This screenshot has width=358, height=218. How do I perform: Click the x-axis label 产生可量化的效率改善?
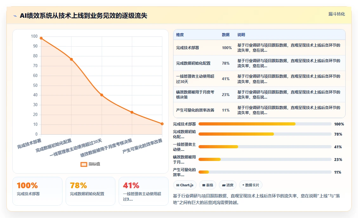pyautogui.click(x=142, y=146)
